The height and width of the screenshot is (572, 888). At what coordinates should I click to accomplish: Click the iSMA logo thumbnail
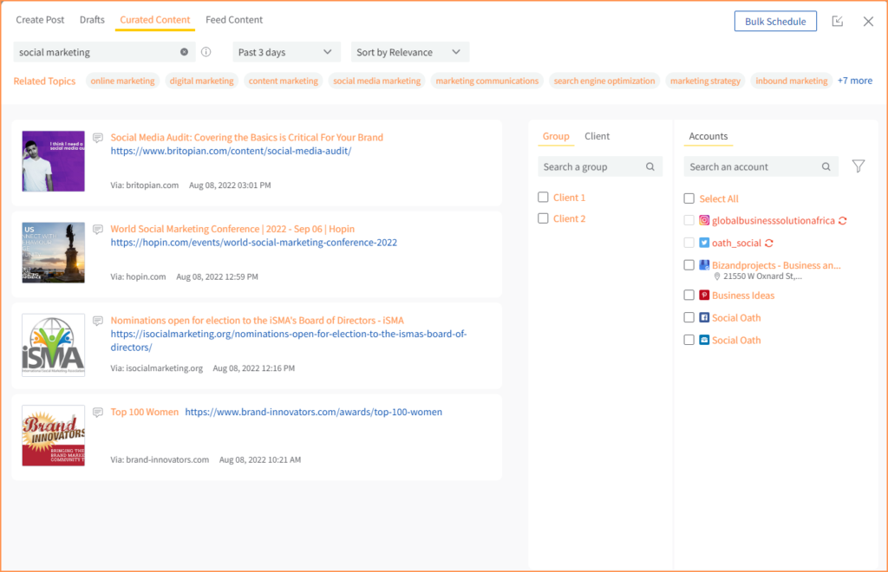[x=53, y=345]
